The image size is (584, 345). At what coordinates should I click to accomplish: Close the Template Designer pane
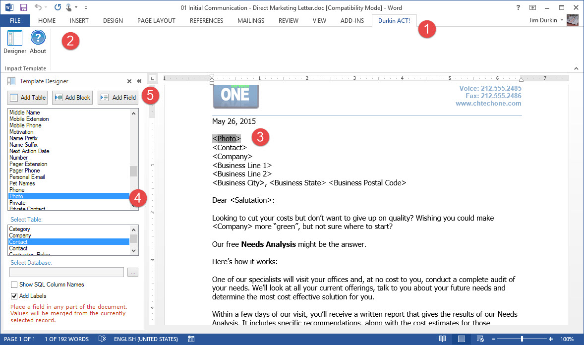pos(129,81)
